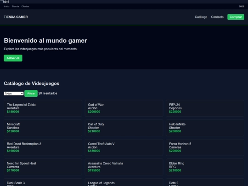Go to Contacto in the navigation
The height and width of the screenshot is (186, 248).
(217, 17)
